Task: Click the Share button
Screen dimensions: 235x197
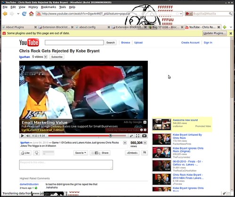Action: 100,153
